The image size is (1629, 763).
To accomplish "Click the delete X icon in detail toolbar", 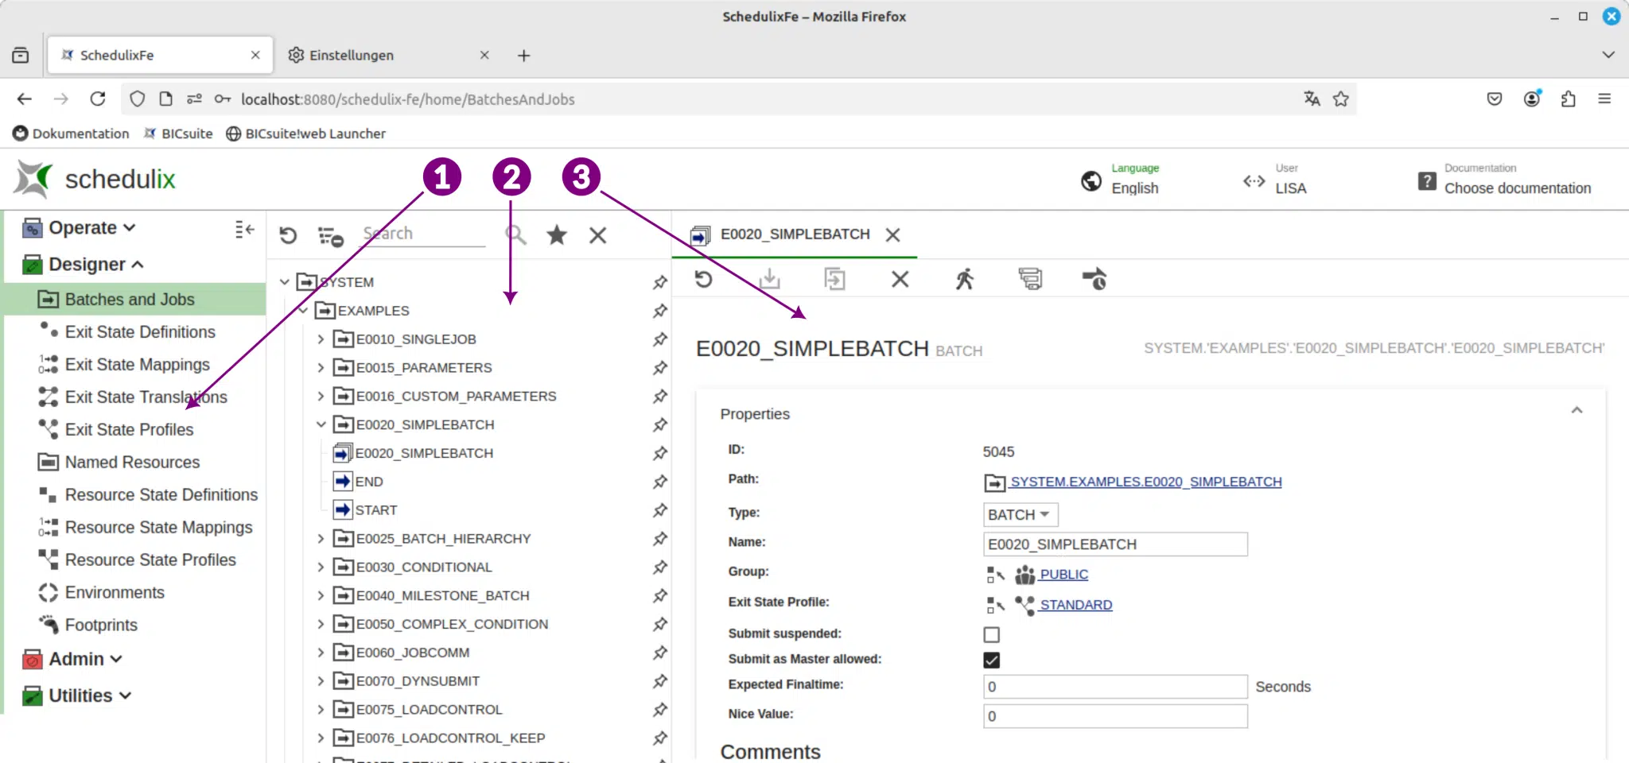I will pos(900,279).
